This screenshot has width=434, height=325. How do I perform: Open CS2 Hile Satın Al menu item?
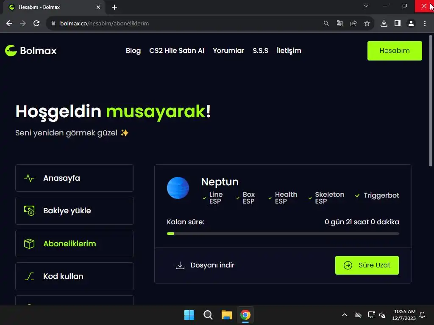tap(177, 51)
